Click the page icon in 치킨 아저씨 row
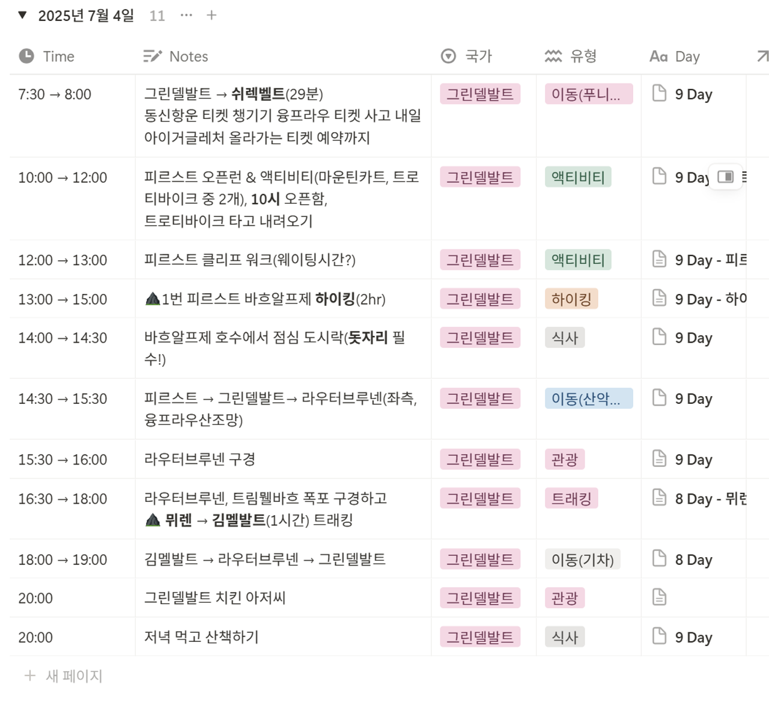Screen dimensions: 769x714 [659, 597]
